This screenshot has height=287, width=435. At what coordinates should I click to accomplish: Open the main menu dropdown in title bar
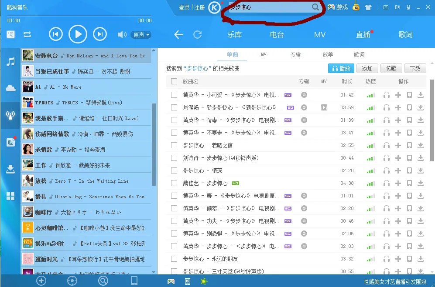tap(386, 7)
